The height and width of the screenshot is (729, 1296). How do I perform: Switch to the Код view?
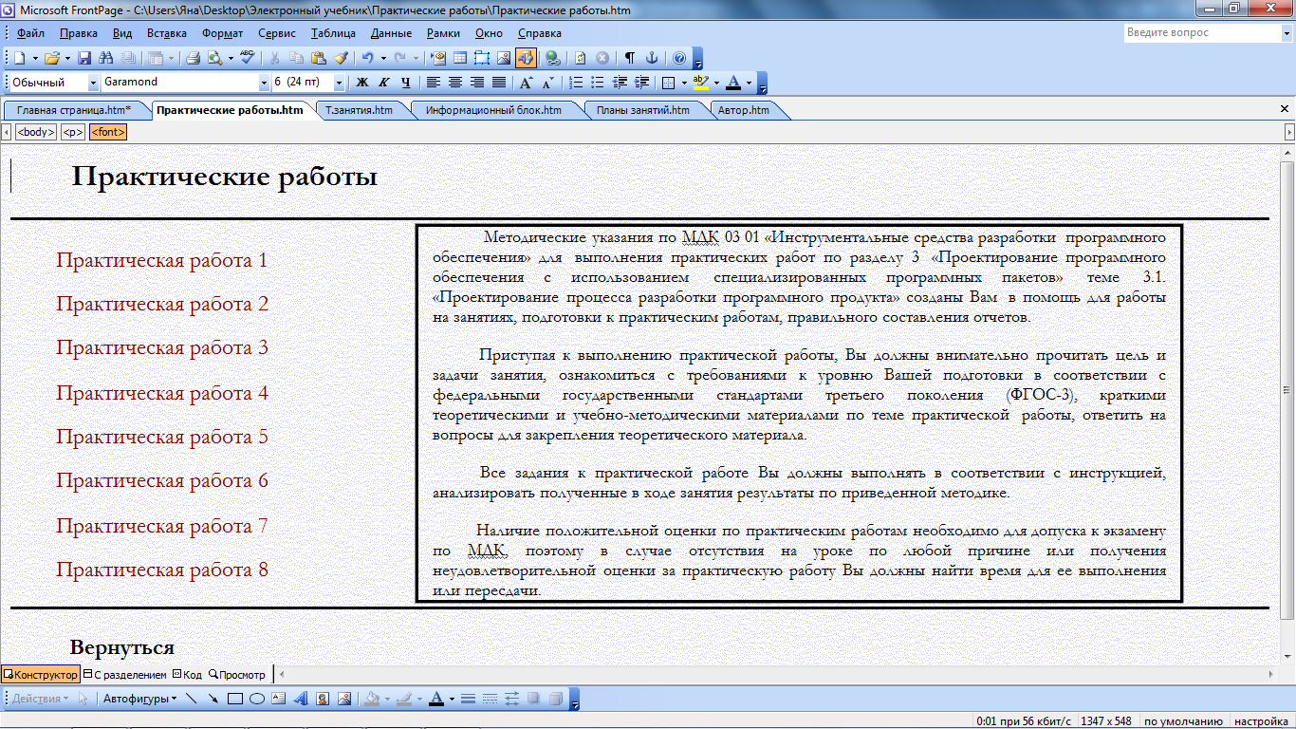click(187, 675)
